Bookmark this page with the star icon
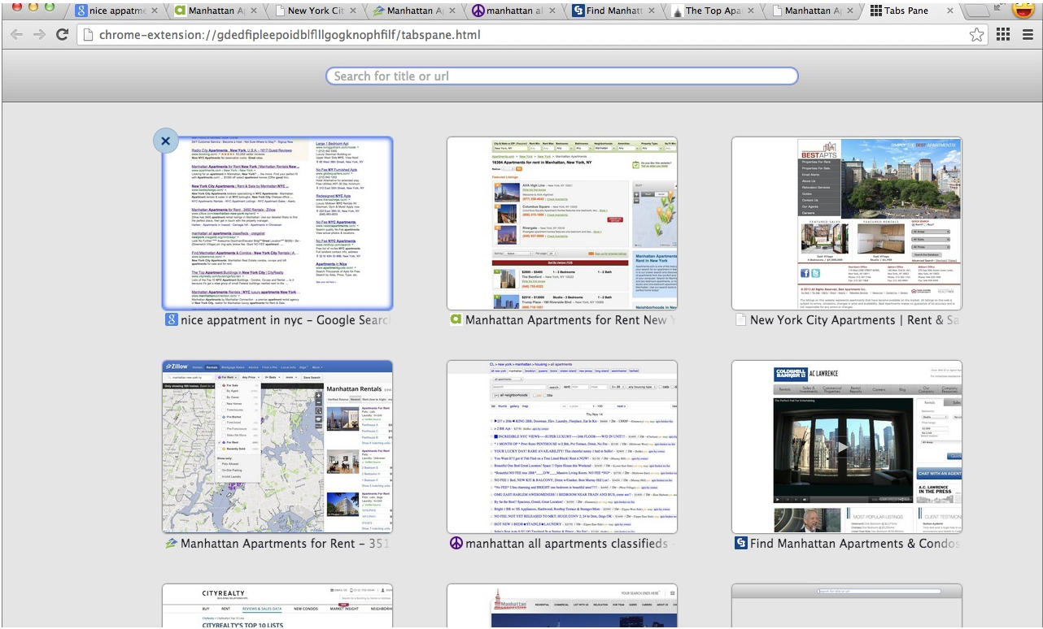Image resolution: width=1043 pixels, height=629 pixels. [977, 35]
